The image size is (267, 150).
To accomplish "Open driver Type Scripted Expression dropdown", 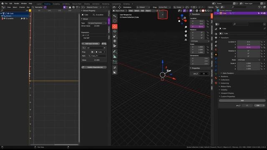I will tap(97, 23).
